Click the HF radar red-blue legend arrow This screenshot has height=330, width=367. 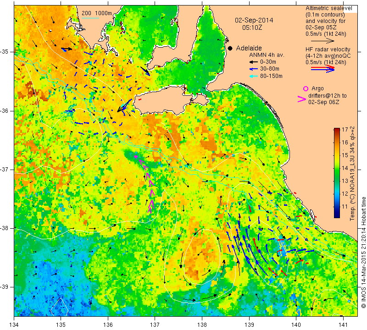323,69
